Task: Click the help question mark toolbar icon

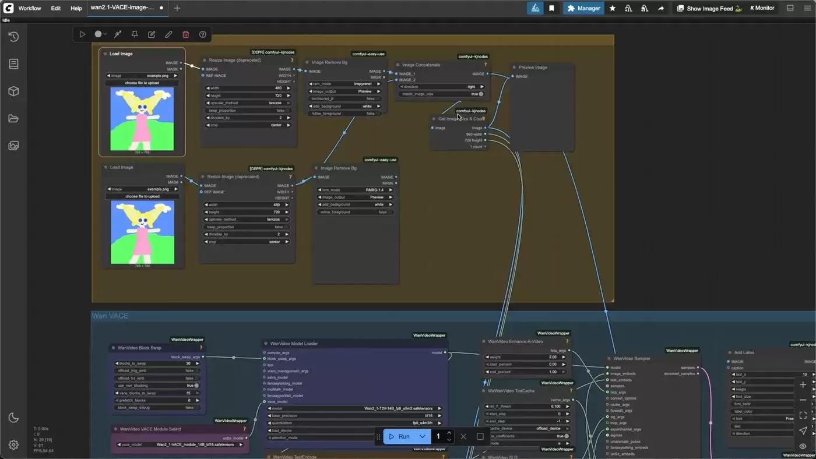Action: (x=203, y=34)
